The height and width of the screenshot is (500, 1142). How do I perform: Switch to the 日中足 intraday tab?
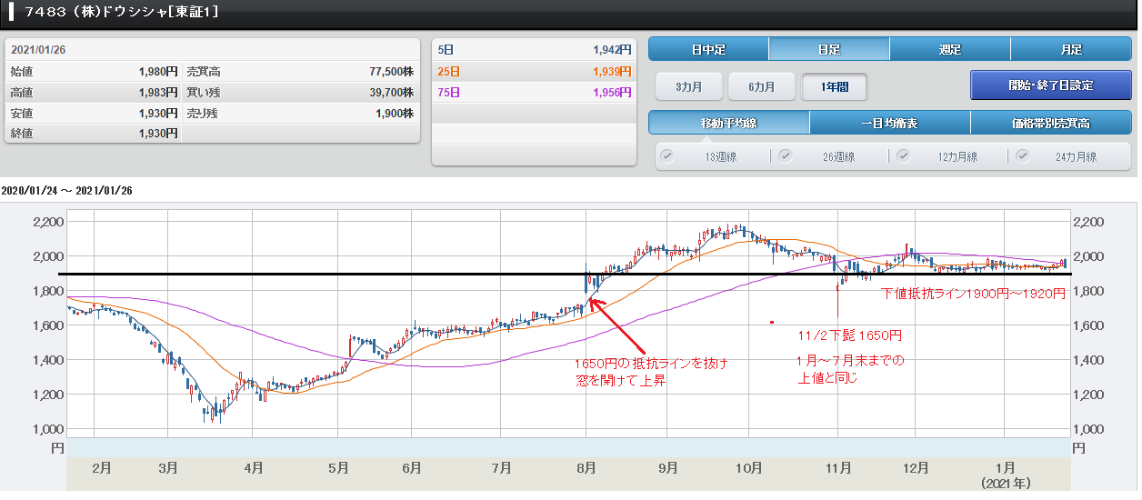coord(708,49)
